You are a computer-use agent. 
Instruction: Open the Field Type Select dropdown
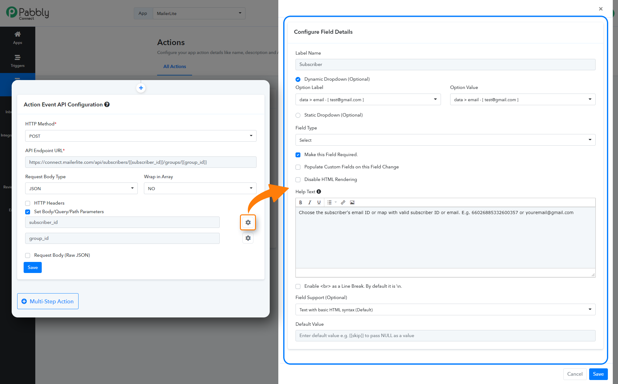pos(445,140)
